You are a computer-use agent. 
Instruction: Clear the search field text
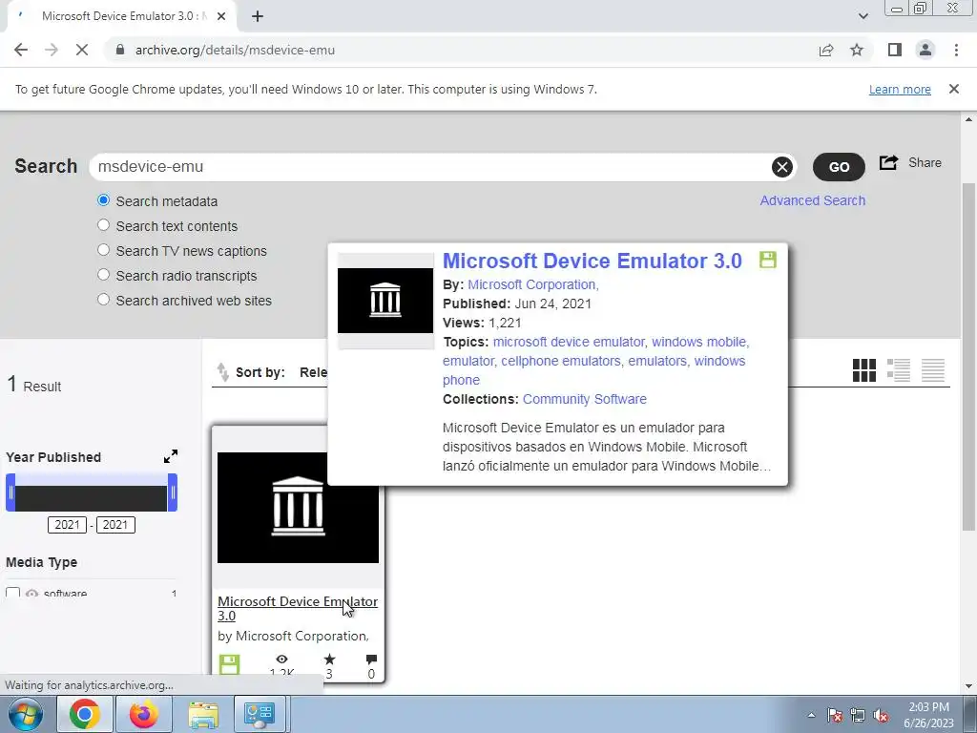[782, 166]
